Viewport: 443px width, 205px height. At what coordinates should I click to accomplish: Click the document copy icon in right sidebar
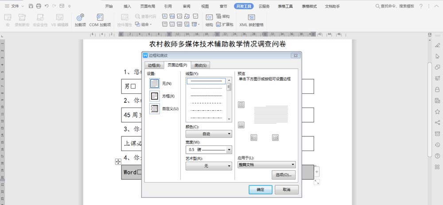tap(437, 101)
